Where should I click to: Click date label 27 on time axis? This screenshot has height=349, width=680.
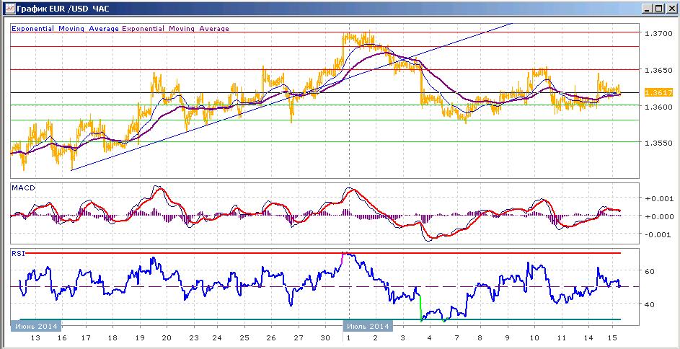click(299, 338)
